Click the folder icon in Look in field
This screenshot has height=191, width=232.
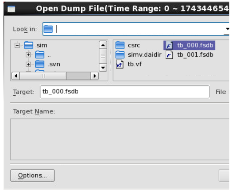[48, 29]
